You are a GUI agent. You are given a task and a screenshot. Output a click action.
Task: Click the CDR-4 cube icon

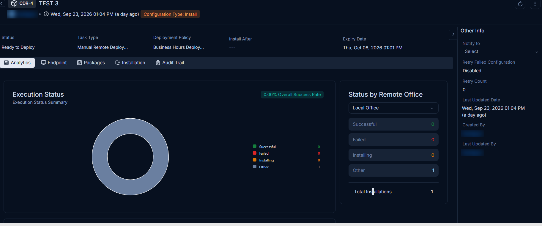[x=14, y=4]
